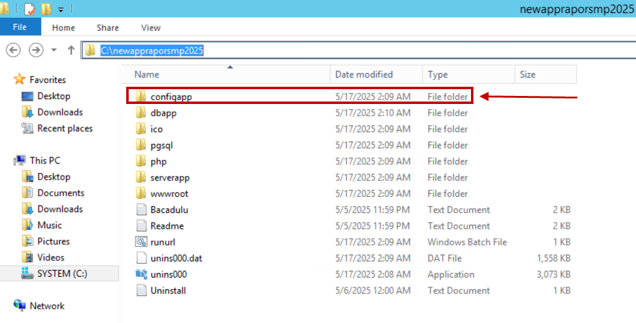Screen dimensions: 636x323
Task: Click the DAT File type cell
Action: (x=445, y=258)
